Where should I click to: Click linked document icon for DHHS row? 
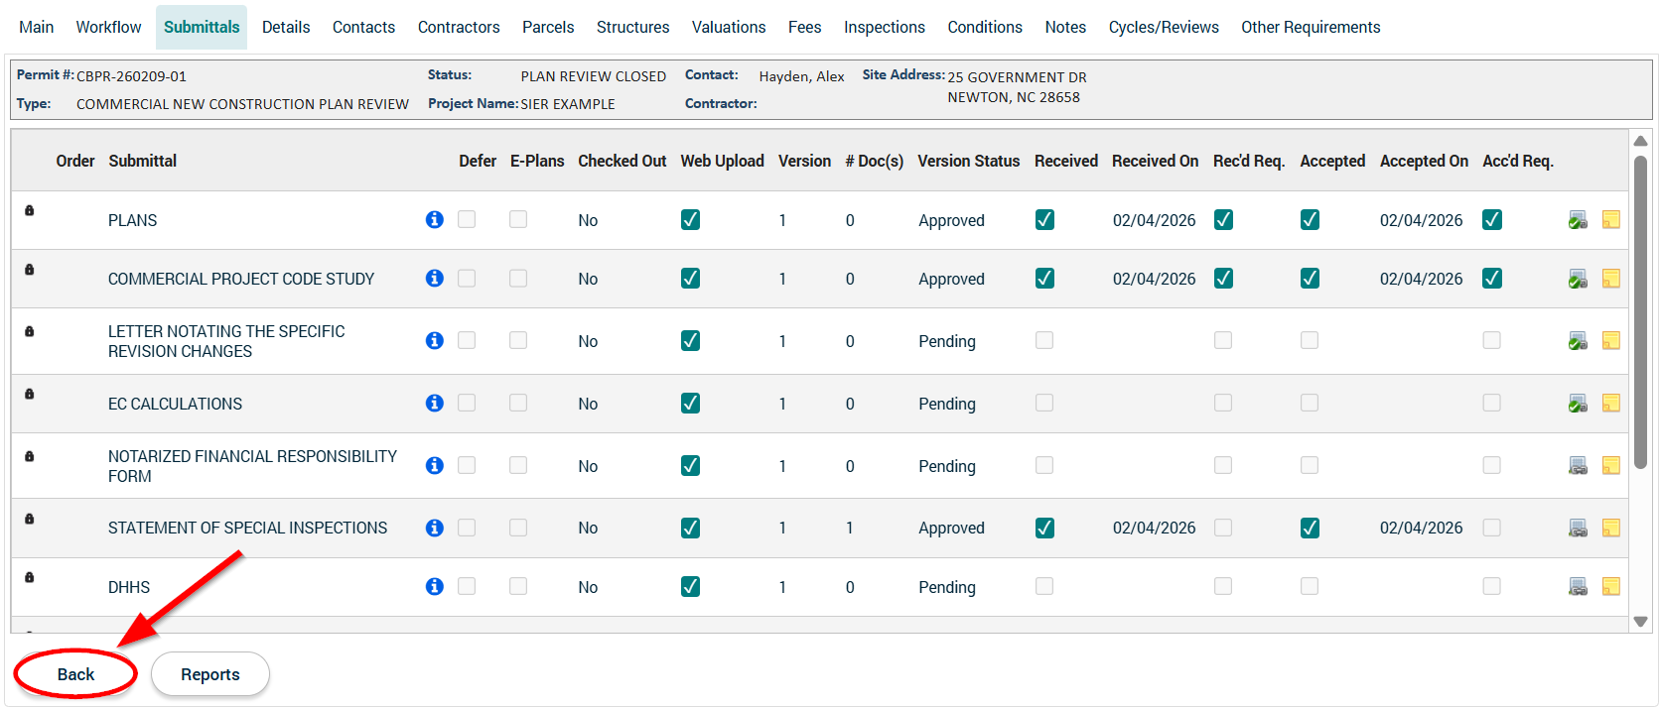[1578, 587]
